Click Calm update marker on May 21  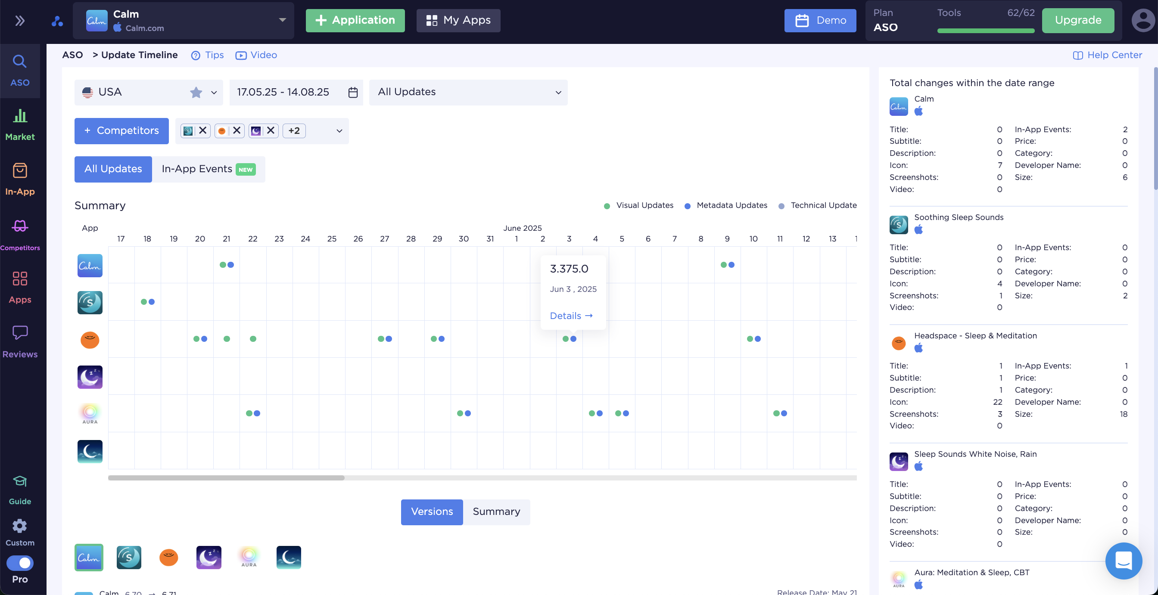tap(227, 265)
